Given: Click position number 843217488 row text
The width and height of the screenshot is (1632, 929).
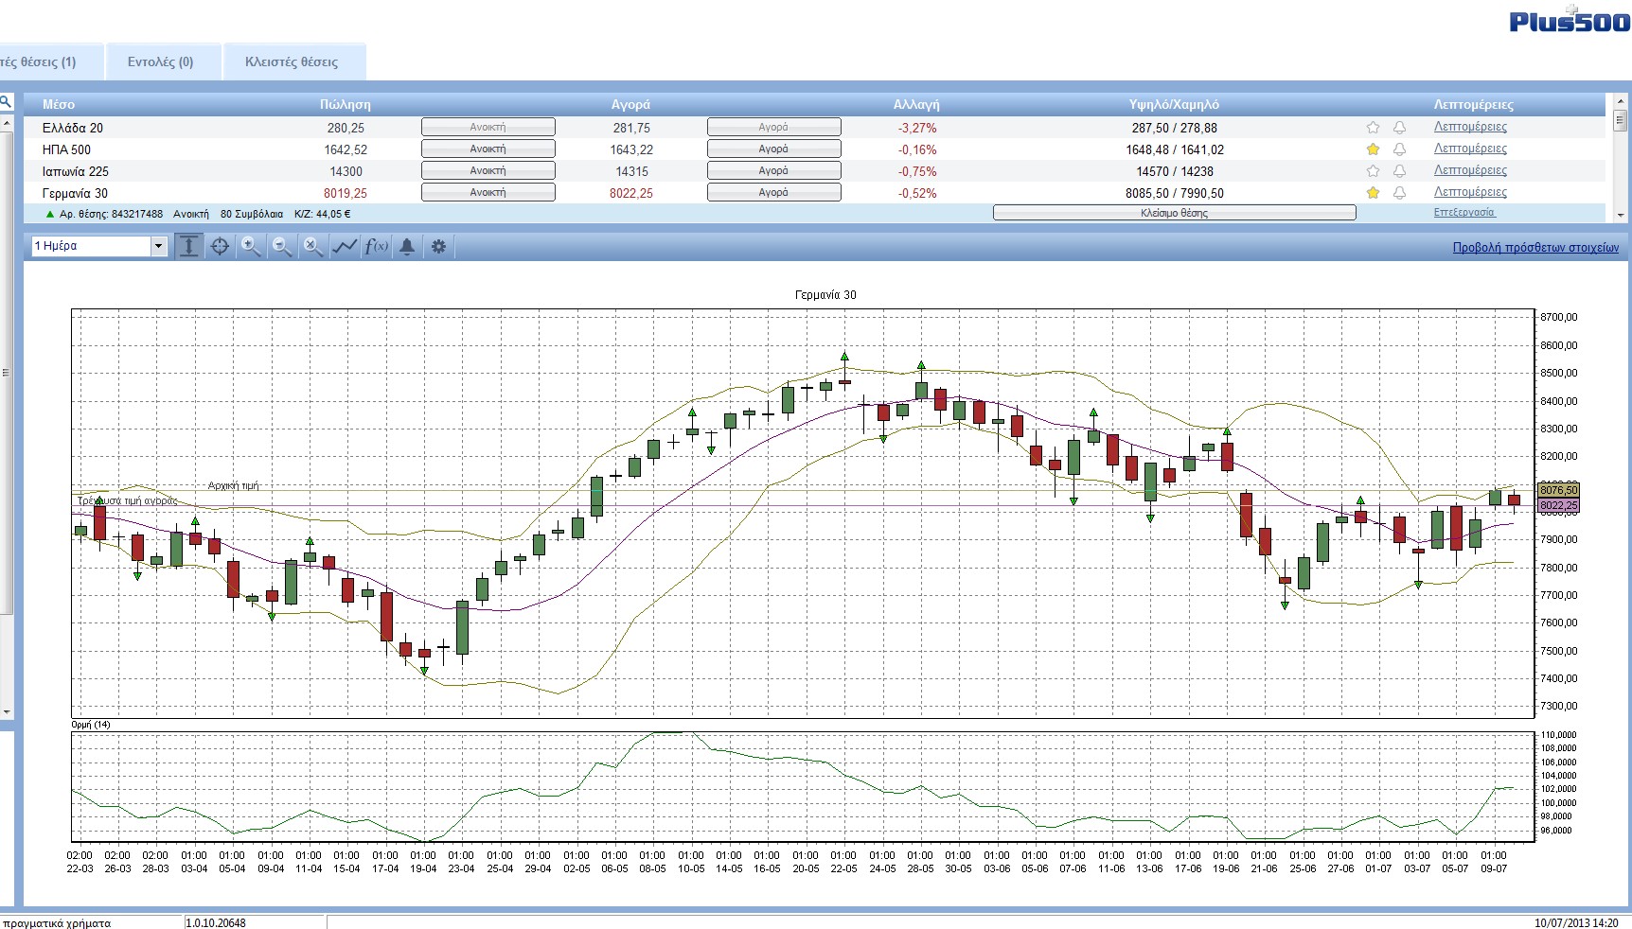Looking at the screenshot, I should click(x=111, y=214).
